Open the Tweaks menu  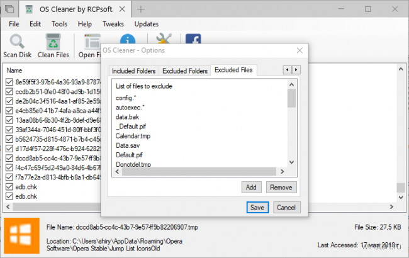pos(113,24)
